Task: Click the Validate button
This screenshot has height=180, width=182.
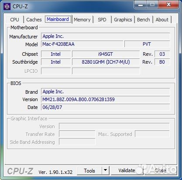Action: coord(127,170)
